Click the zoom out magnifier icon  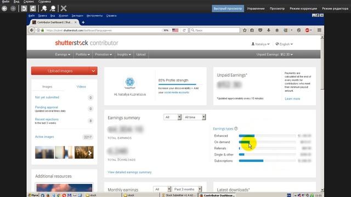click(53, 9)
